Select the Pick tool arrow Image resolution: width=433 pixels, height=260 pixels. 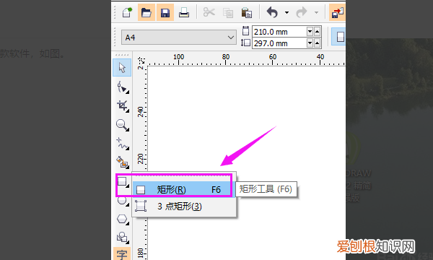tap(122, 68)
